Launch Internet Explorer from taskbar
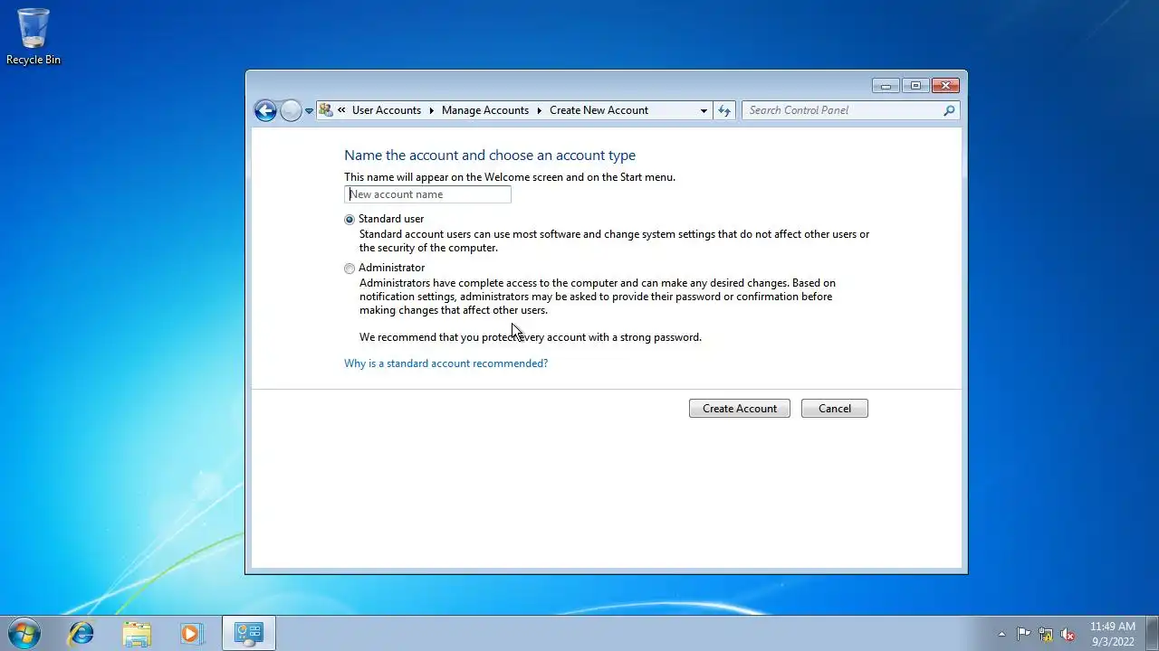 [81, 633]
